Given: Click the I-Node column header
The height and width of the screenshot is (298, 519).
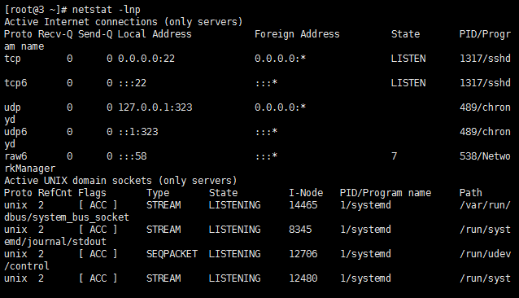Looking at the screenshot, I should (x=306, y=193).
